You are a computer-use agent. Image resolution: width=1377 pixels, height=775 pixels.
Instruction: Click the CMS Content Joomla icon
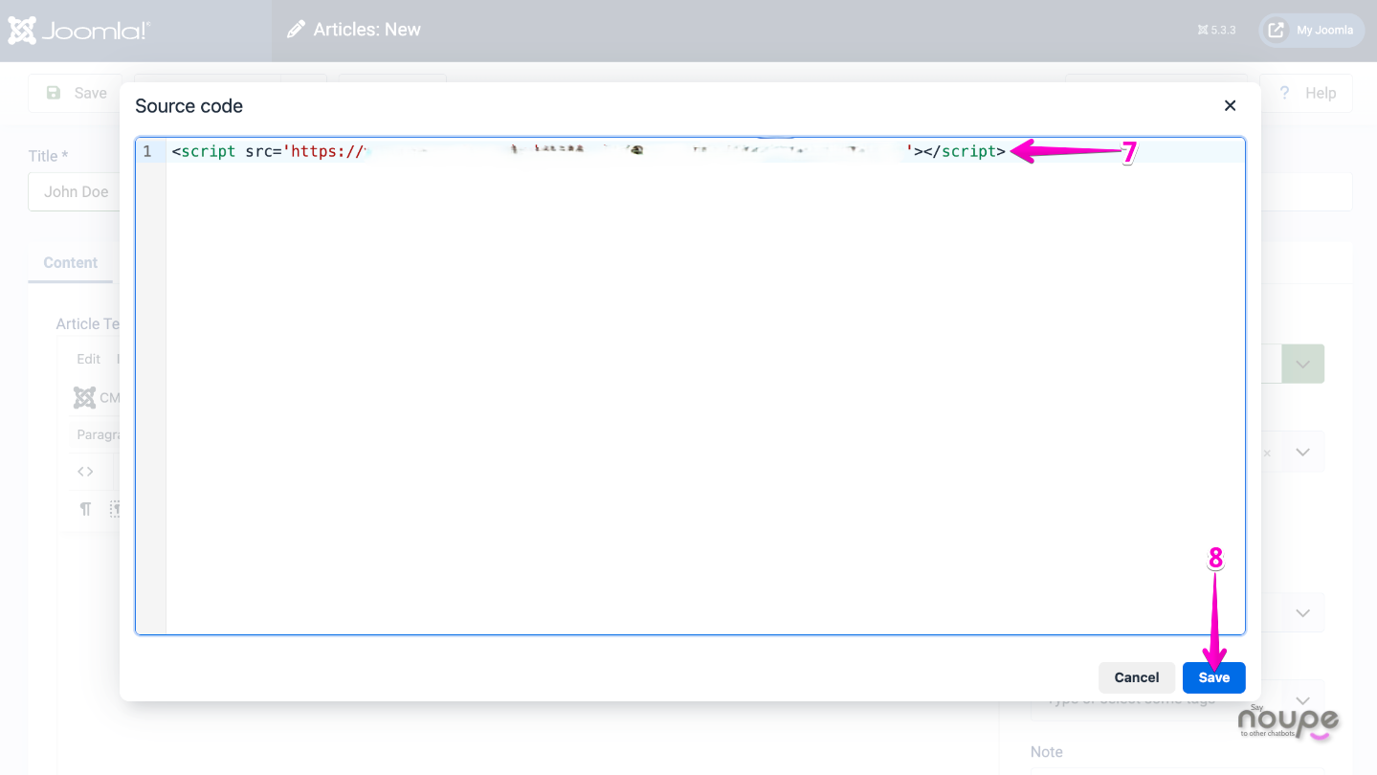[85, 398]
